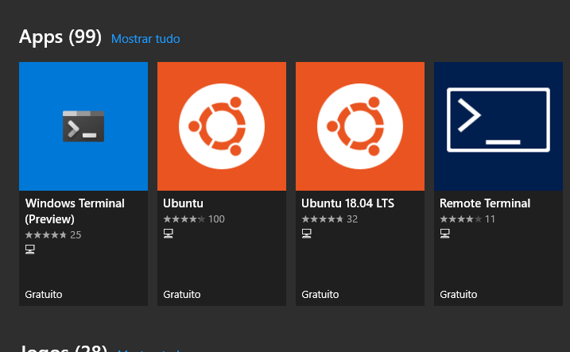Open the Ubuntu app tile image

pyautogui.click(x=222, y=126)
